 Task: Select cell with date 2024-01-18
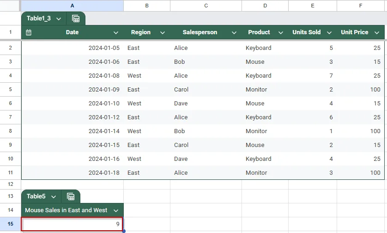[73, 173]
